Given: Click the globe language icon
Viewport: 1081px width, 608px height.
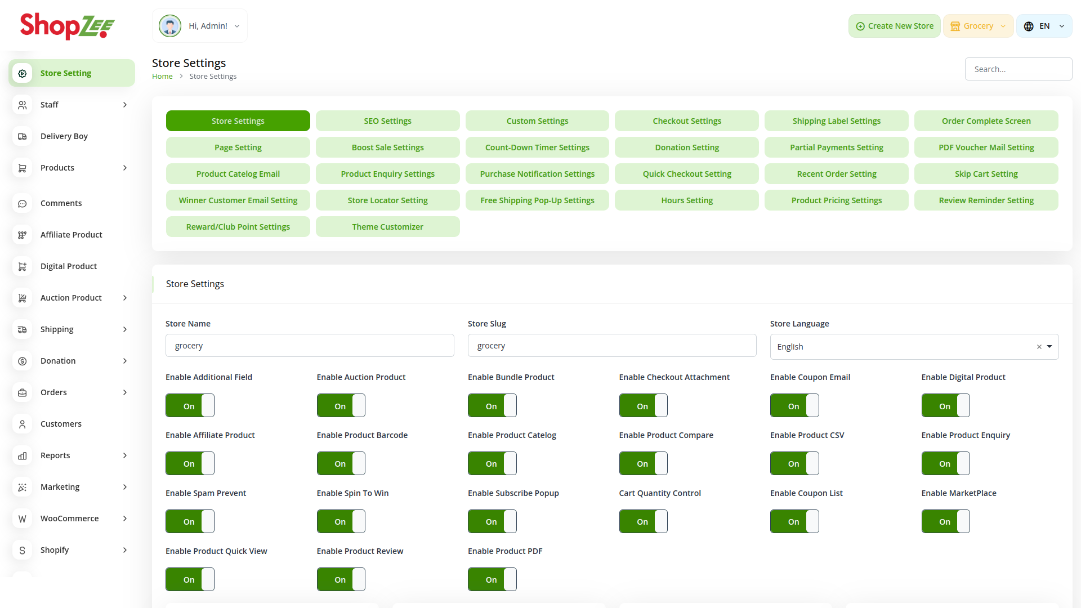Looking at the screenshot, I should click(1029, 26).
